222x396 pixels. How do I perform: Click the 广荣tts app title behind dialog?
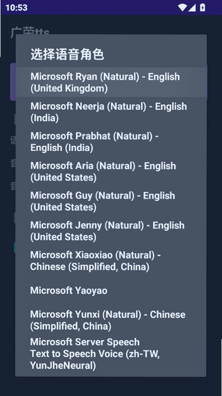pos(30,31)
